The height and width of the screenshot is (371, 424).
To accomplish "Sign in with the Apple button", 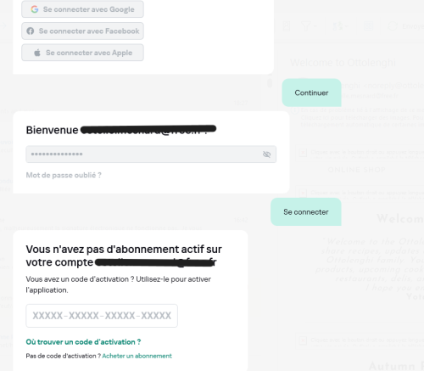I will click(x=82, y=53).
